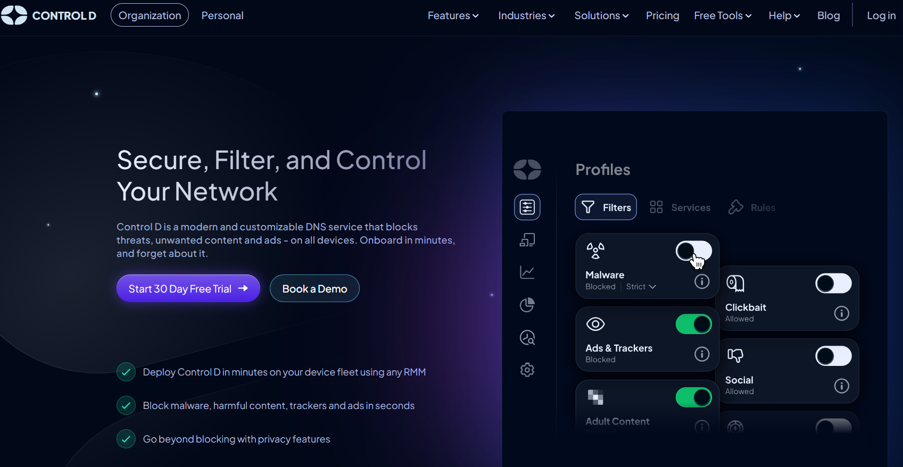Click Log in
Viewport: 903px width, 467px height.
[x=881, y=15]
